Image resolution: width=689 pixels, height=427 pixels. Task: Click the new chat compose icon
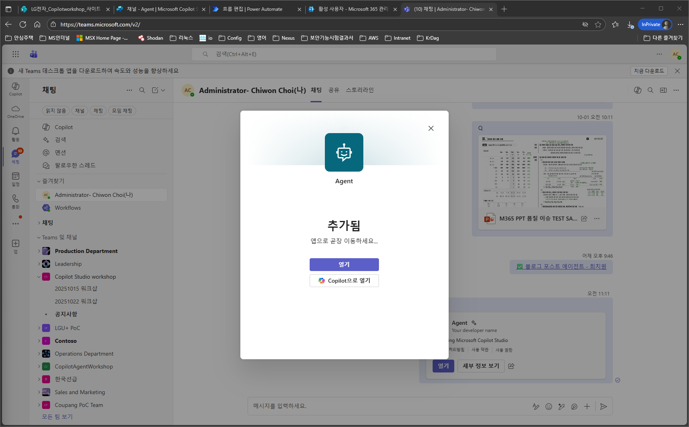pyautogui.click(x=155, y=90)
